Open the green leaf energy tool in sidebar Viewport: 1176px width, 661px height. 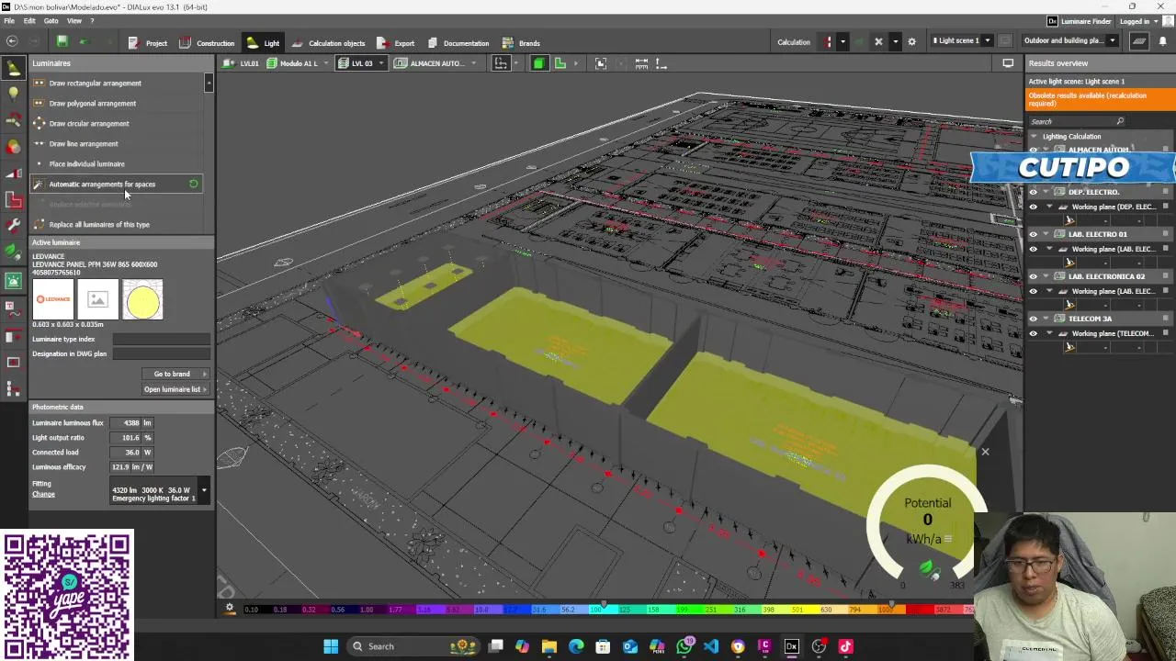13,251
